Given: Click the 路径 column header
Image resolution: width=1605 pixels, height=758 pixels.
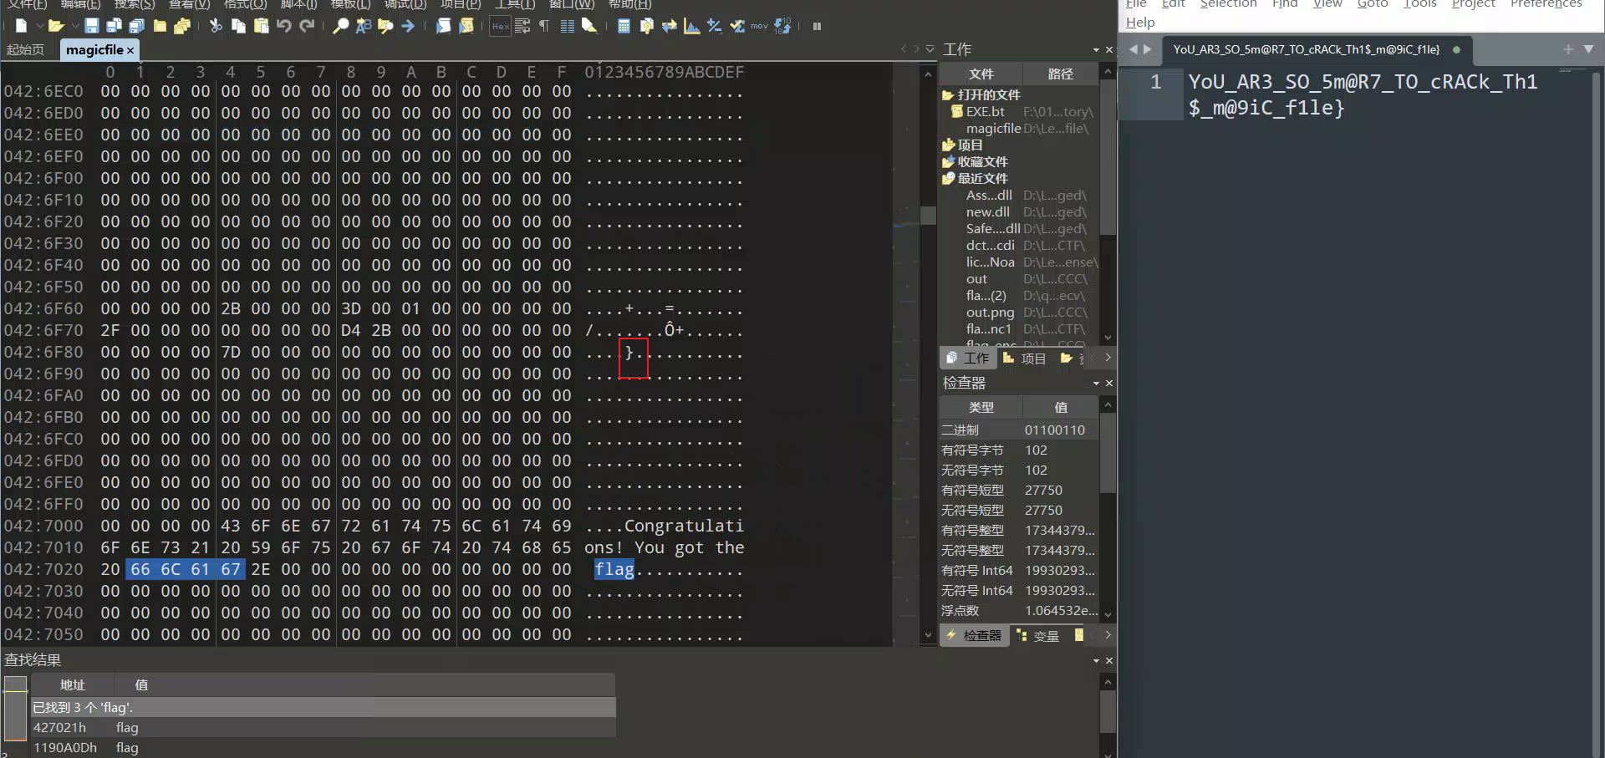Looking at the screenshot, I should [1060, 74].
